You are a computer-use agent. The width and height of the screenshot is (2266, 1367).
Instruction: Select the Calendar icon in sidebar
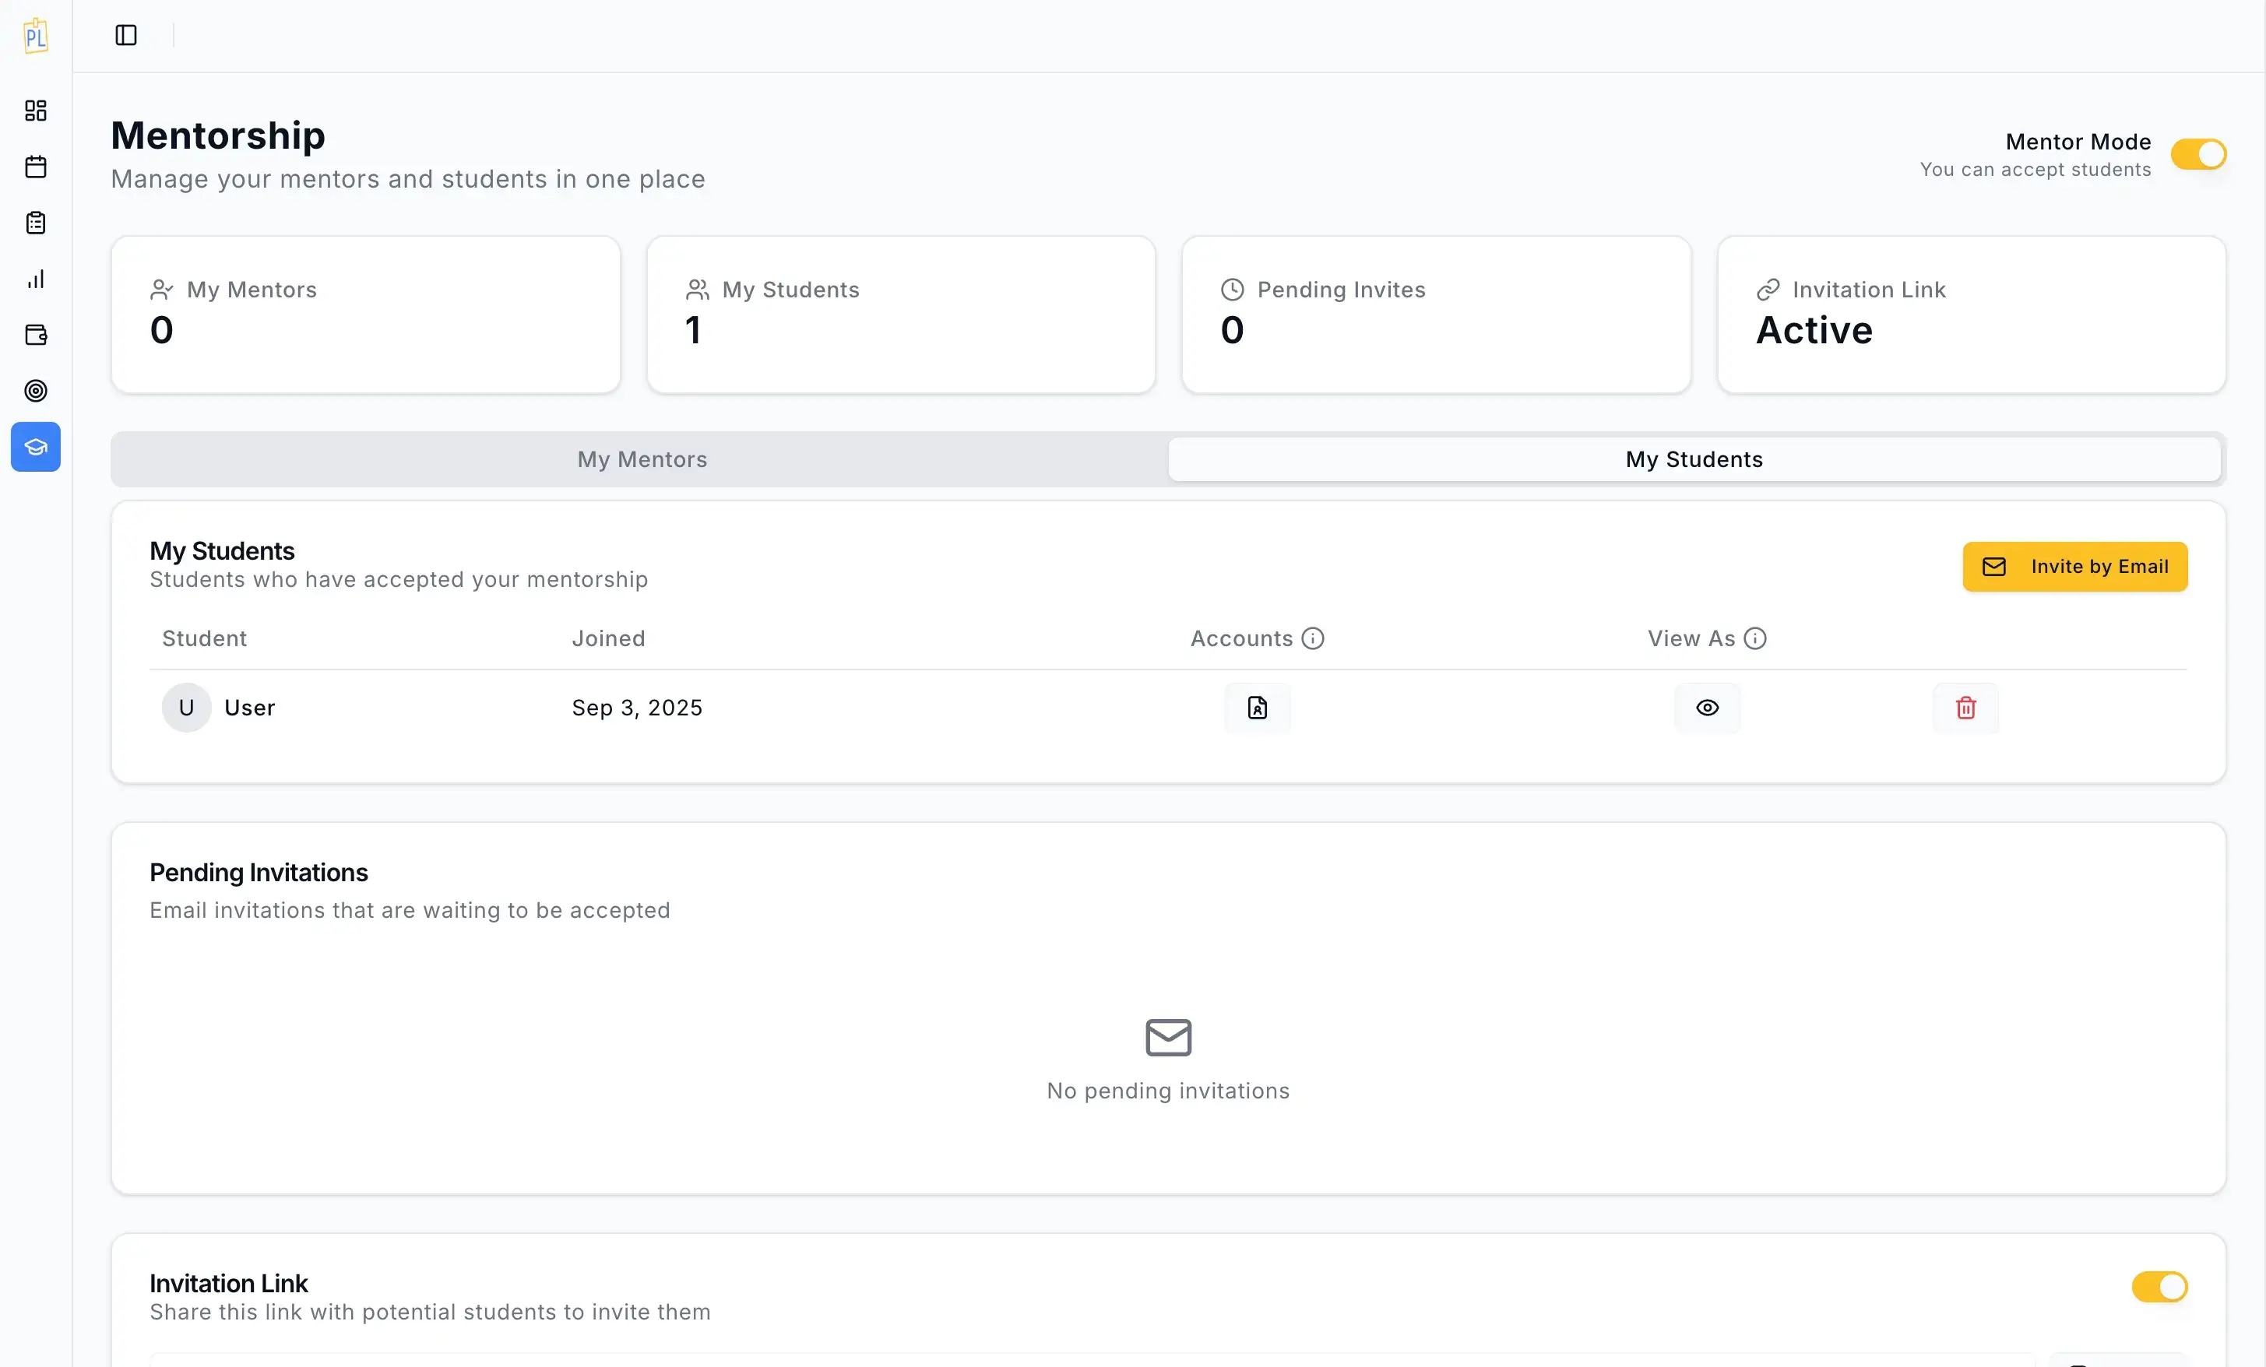click(x=35, y=167)
